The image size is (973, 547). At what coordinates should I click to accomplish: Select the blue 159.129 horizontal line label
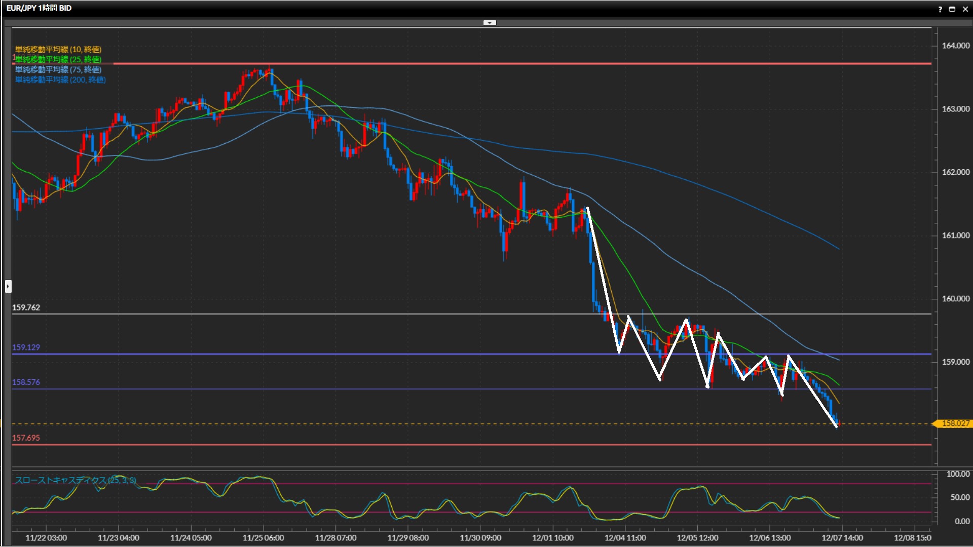click(x=26, y=347)
